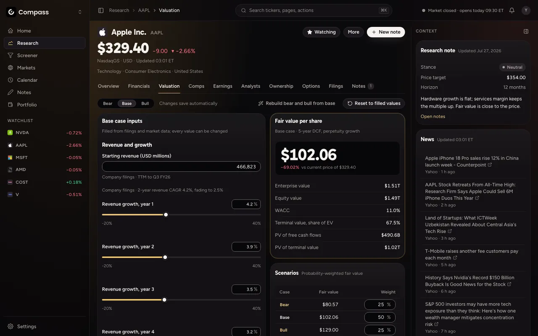Click the Starting revenue input field
The image size is (538, 336).
pyautogui.click(x=181, y=167)
